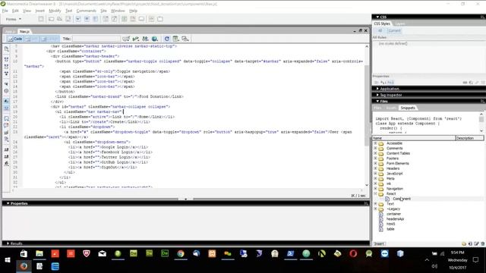Expand the Application panel group

(377, 89)
